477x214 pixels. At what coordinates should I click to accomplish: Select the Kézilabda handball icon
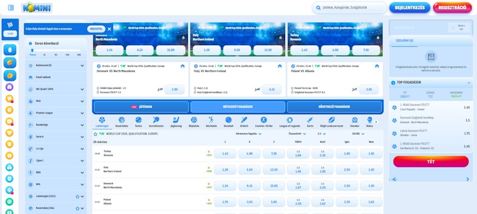pos(211,120)
